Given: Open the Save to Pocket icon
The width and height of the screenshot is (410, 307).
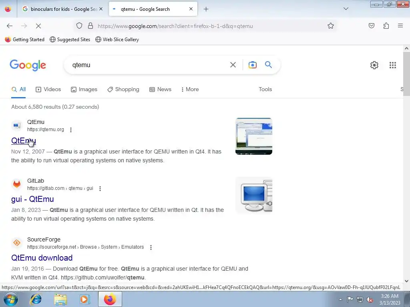Looking at the screenshot, I should point(371,26).
